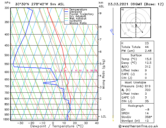Click the yellow surface wind marker
This screenshot has height=128, width=166.
click(113, 118)
